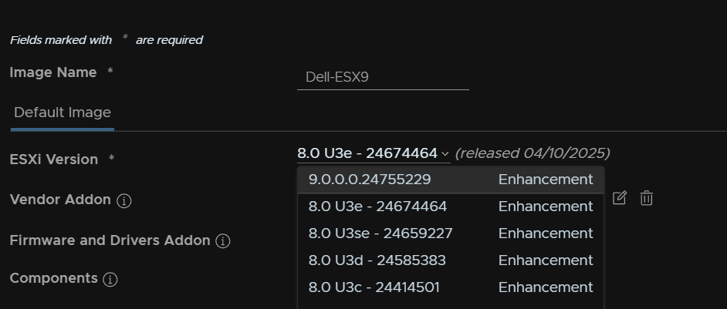Click the ESXi Version field label
Image resolution: width=727 pixels, height=309 pixels.
point(54,160)
